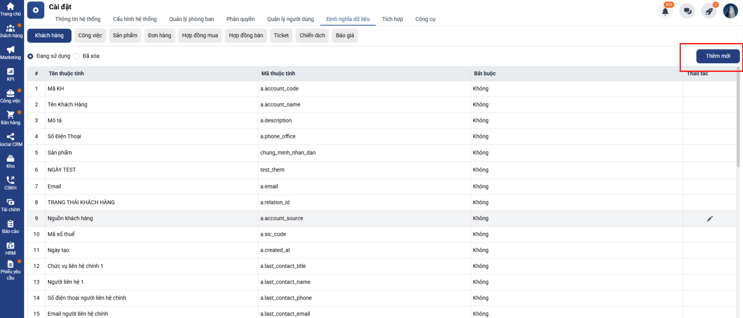Click the Thêm mới button
743x318 pixels.
pos(717,56)
